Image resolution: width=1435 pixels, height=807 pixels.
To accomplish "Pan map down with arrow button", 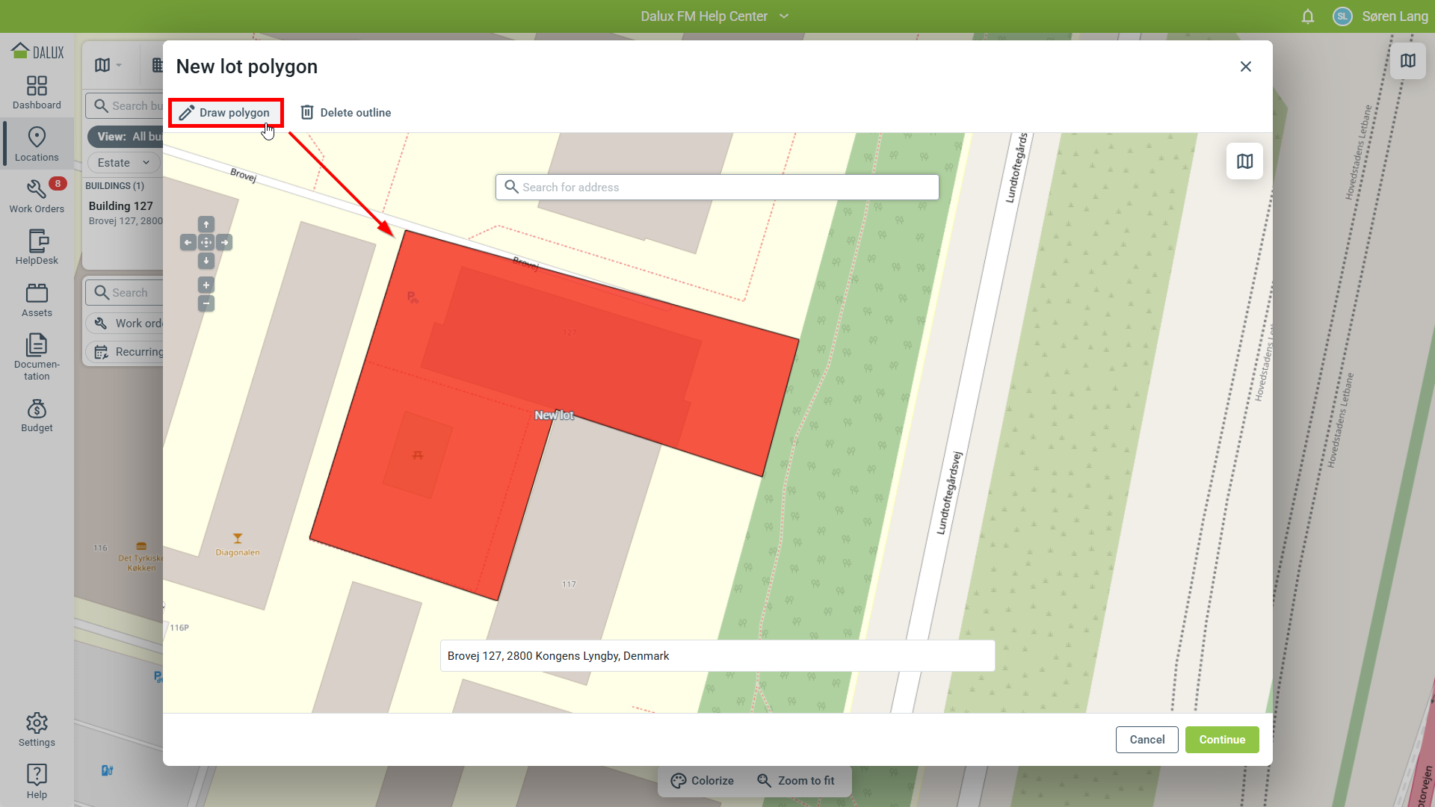I will pos(206,261).
